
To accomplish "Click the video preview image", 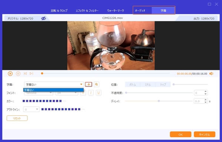I will 111,46.
